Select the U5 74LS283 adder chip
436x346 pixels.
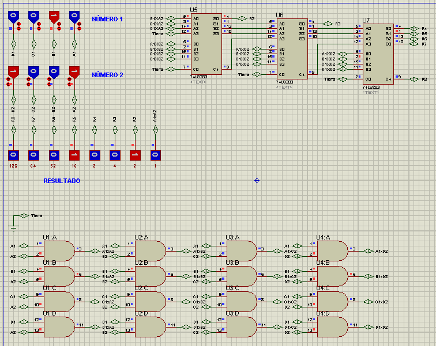click(x=206, y=44)
